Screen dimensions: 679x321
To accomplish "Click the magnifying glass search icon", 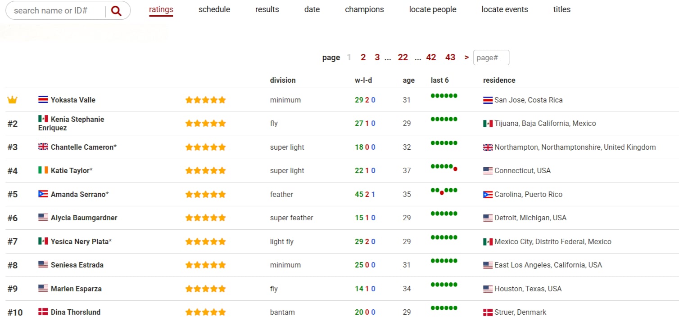I will (116, 11).
